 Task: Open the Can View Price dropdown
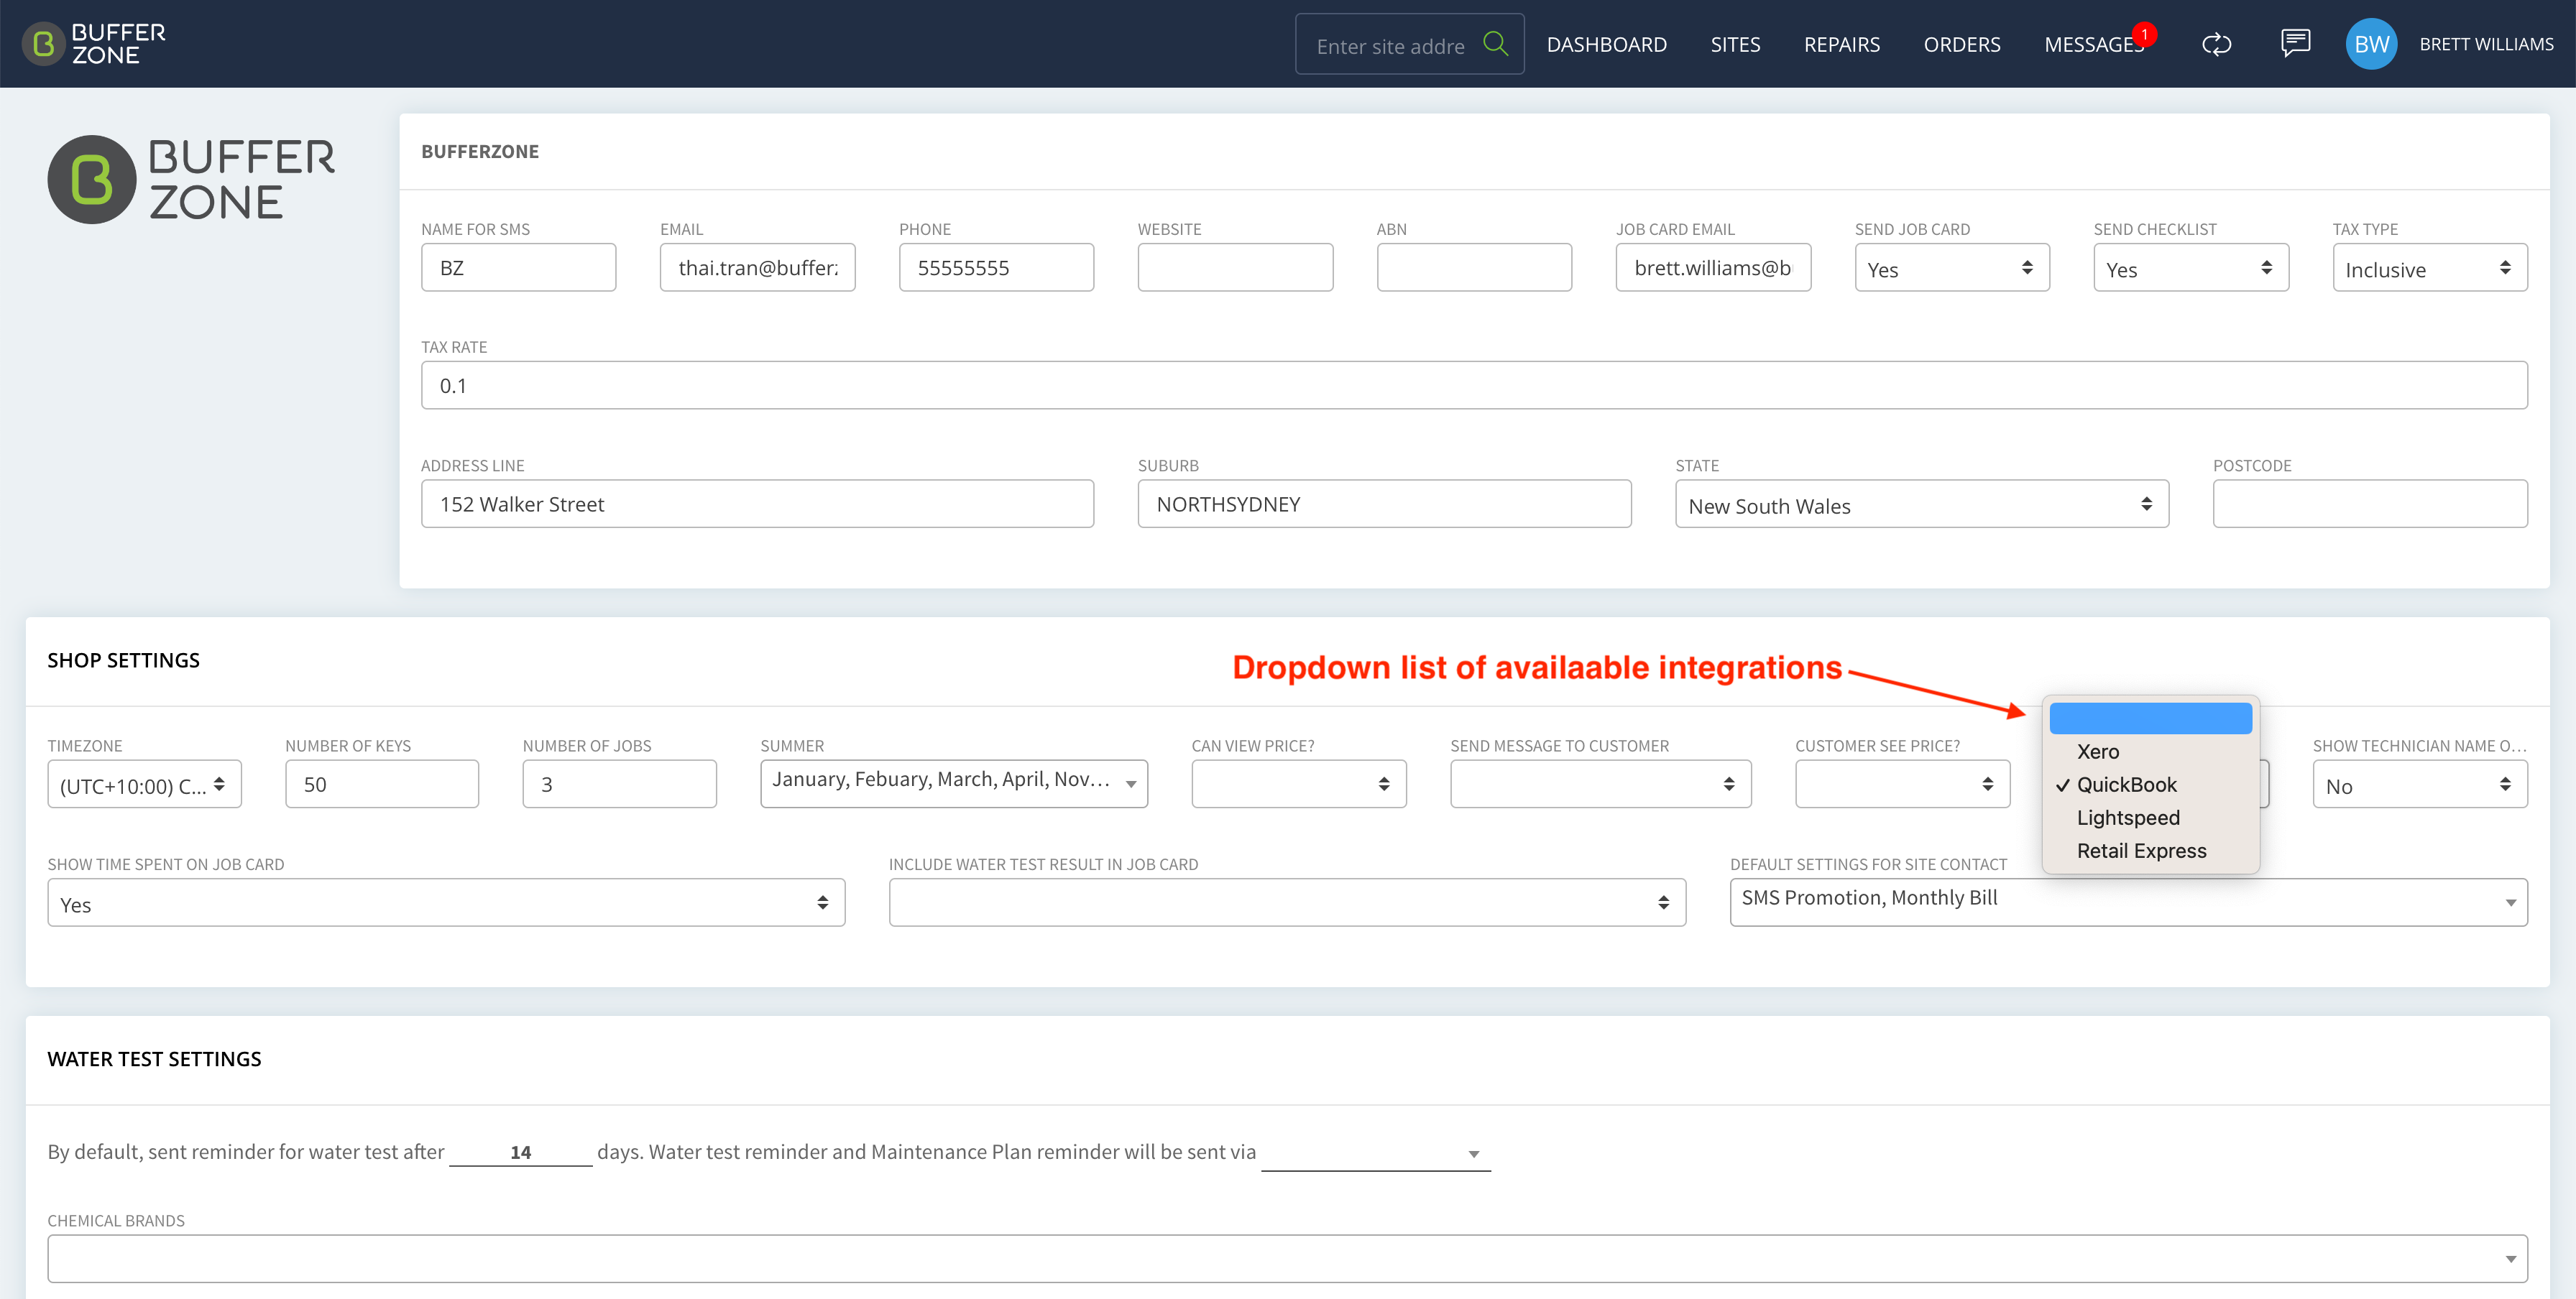coord(1299,785)
